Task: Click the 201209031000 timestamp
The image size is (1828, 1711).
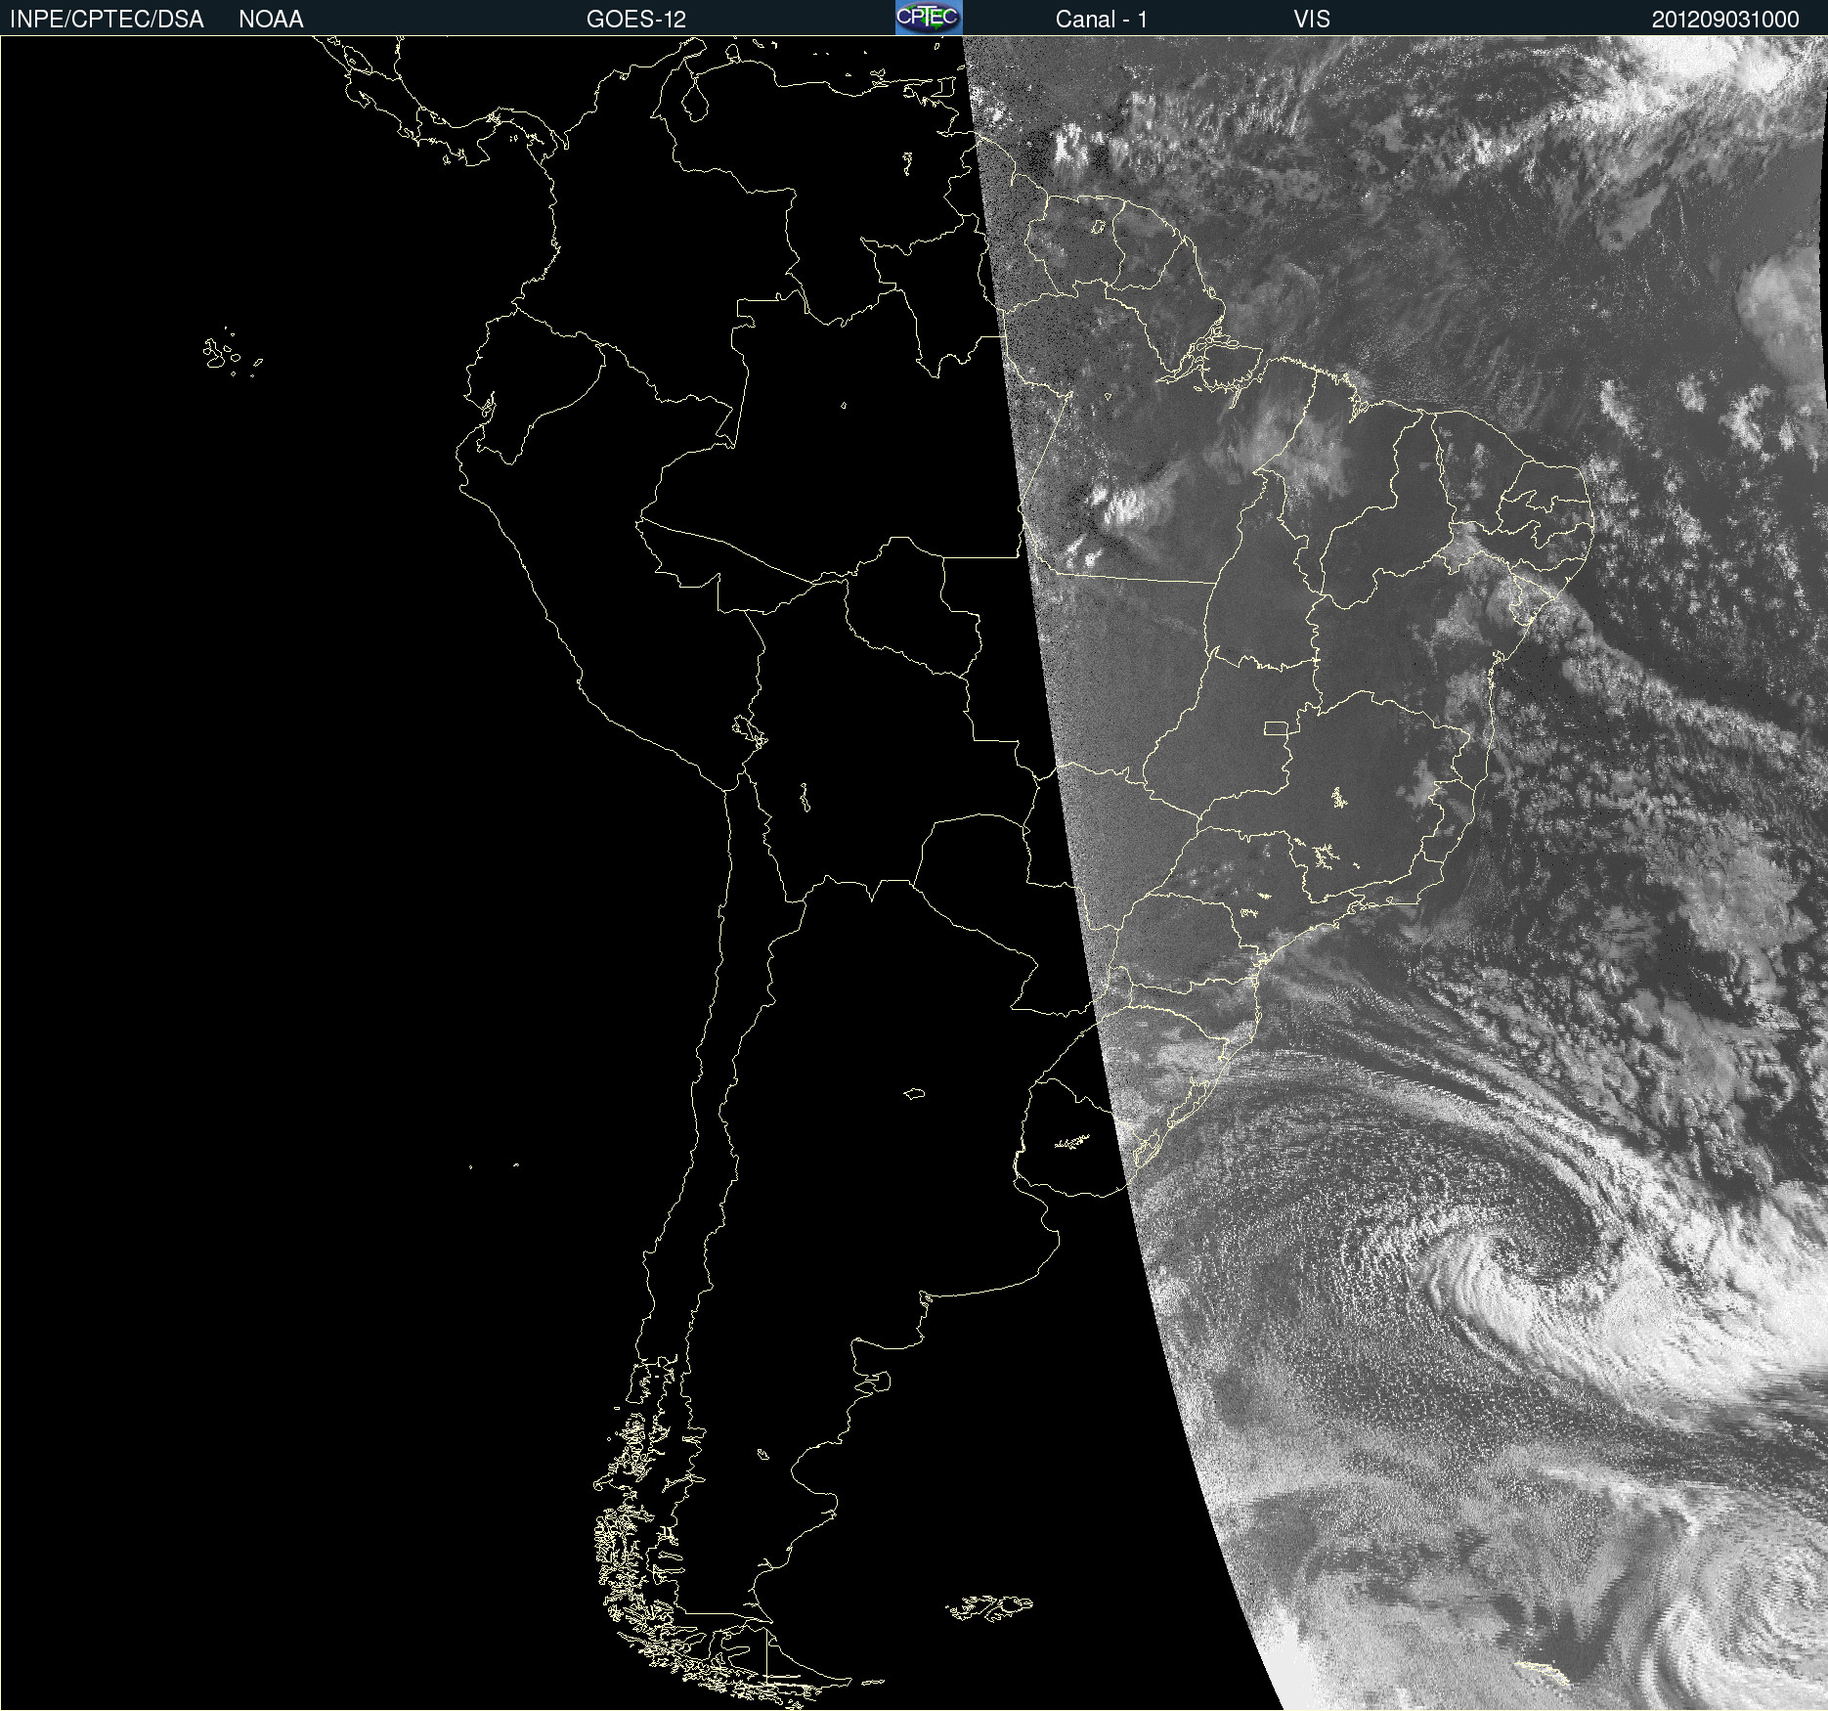Action: coord(1725,20)
